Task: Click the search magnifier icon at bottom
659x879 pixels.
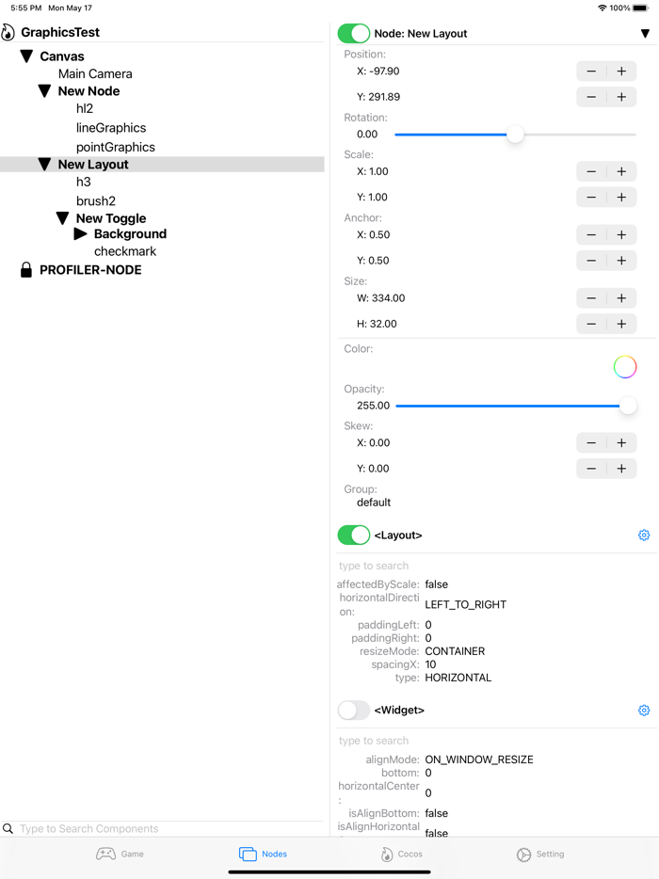Action: 8,829
